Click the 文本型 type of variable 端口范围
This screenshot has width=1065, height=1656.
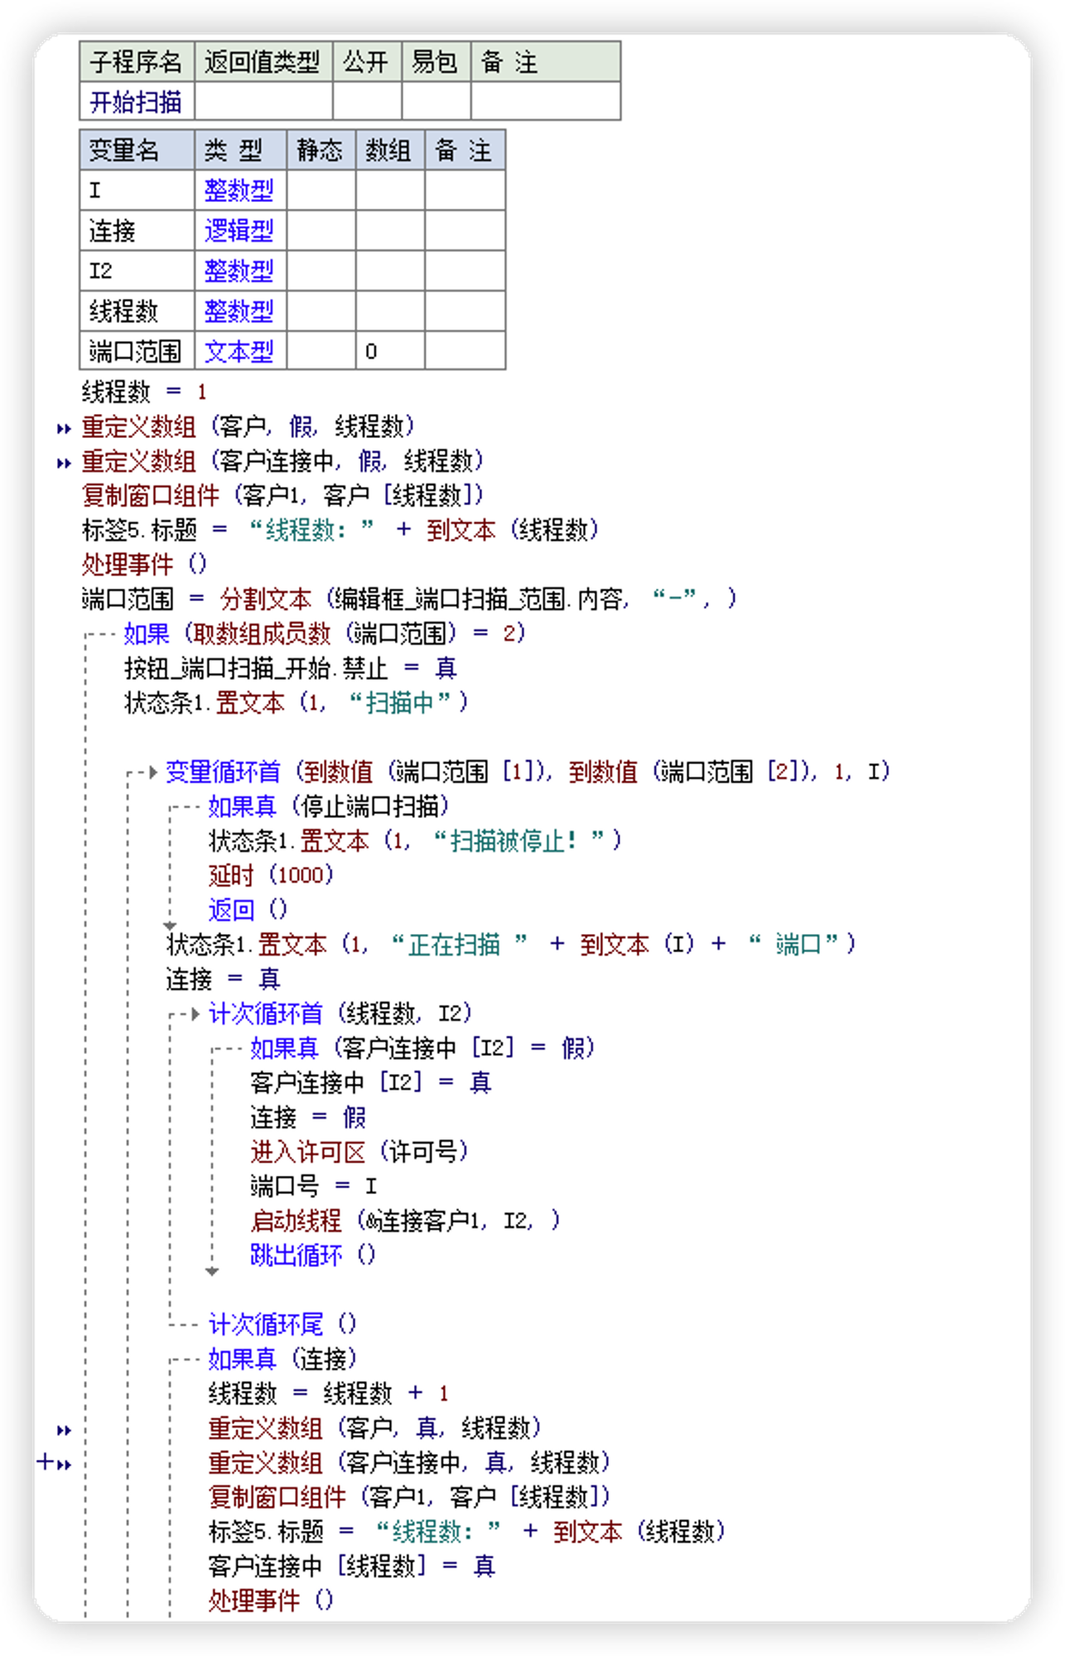point(239,351)
